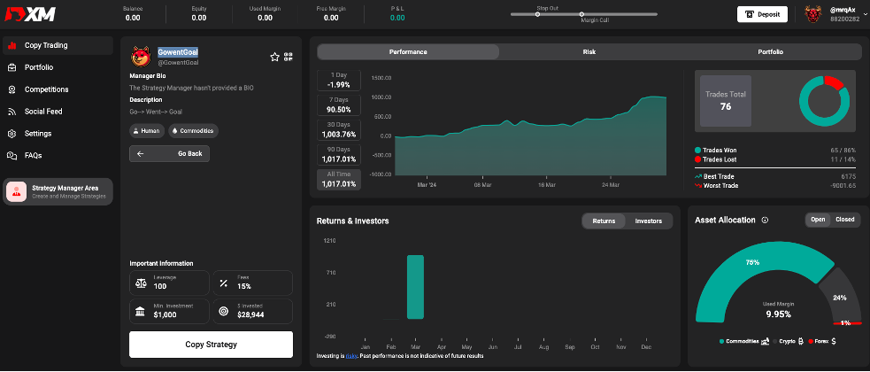
Task: Click the Asset Allocation info icon
Action: pyautogui.click(x=766, y=220)
